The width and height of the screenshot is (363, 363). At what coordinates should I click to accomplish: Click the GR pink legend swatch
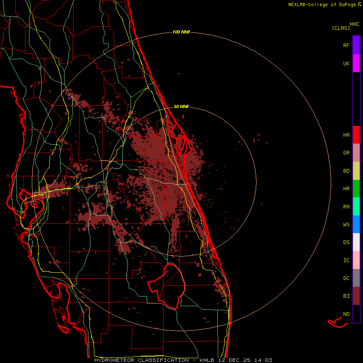pyautogui.click(x=356, y=152)
